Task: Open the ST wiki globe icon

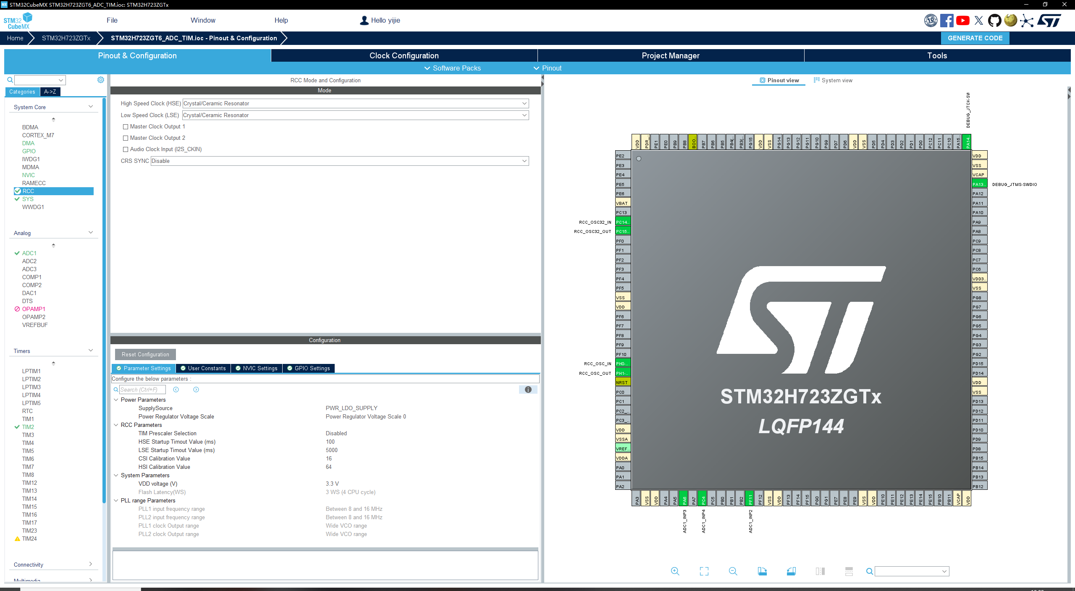Action: [1011, 20]
